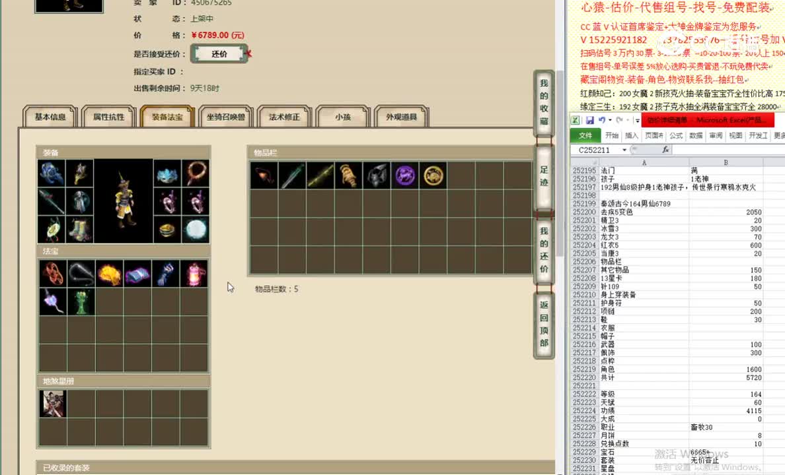785x475 pixels.
Task: Click the Excel formula bar input
Action: coord(728,150)
